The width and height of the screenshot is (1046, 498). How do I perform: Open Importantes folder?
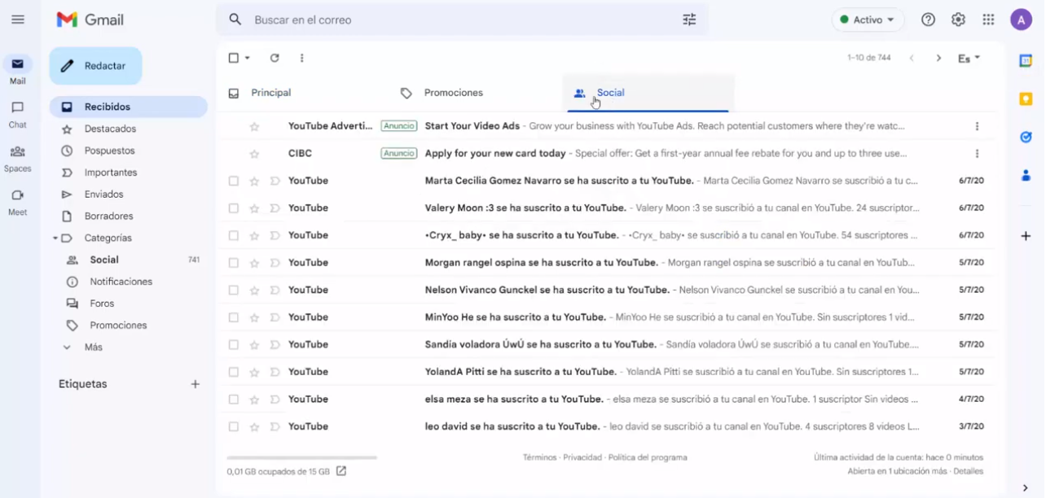[x=111, y=173]
